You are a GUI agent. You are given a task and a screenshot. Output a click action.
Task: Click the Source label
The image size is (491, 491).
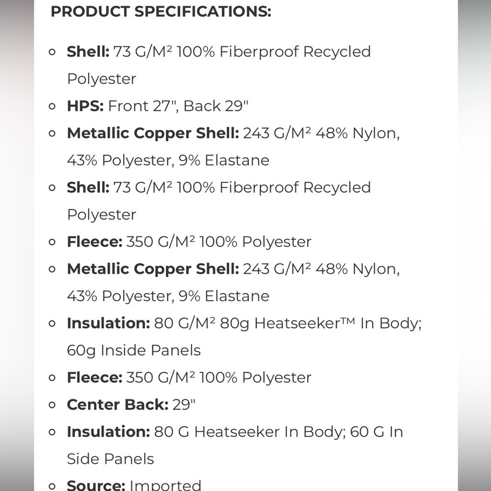[96, 485]
